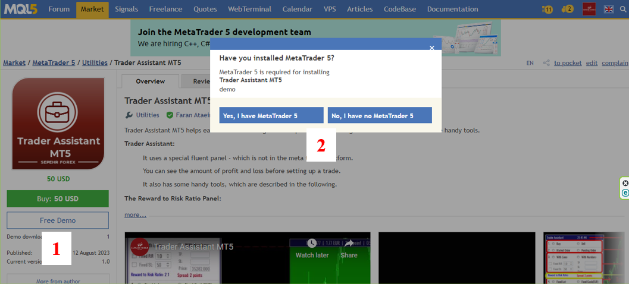Click Yes, I have MetaTrader 5
Viewport: 629px width, 284px height.
click(271, 115)
